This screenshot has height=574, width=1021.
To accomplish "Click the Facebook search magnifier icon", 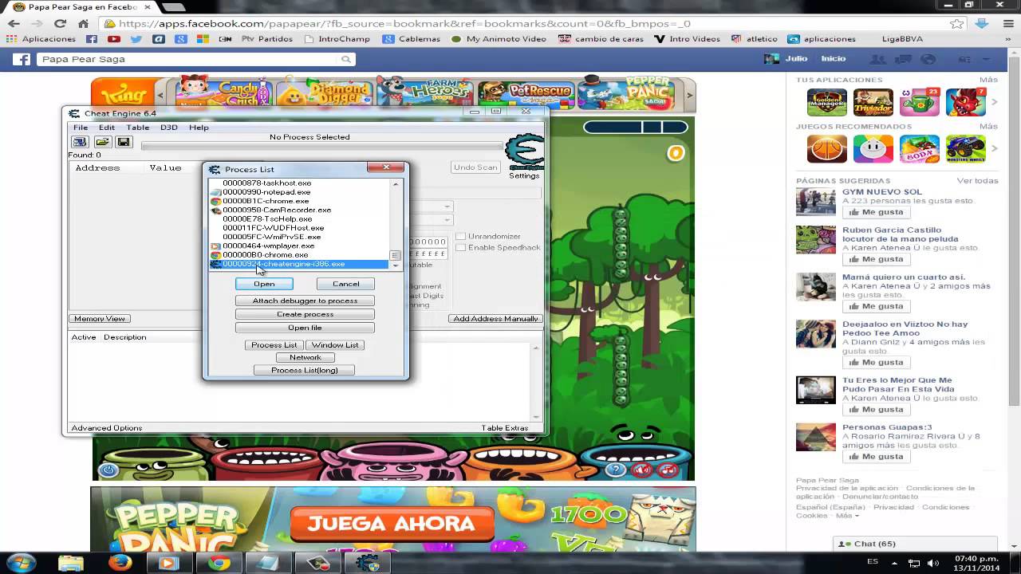I will pos(345,59).
